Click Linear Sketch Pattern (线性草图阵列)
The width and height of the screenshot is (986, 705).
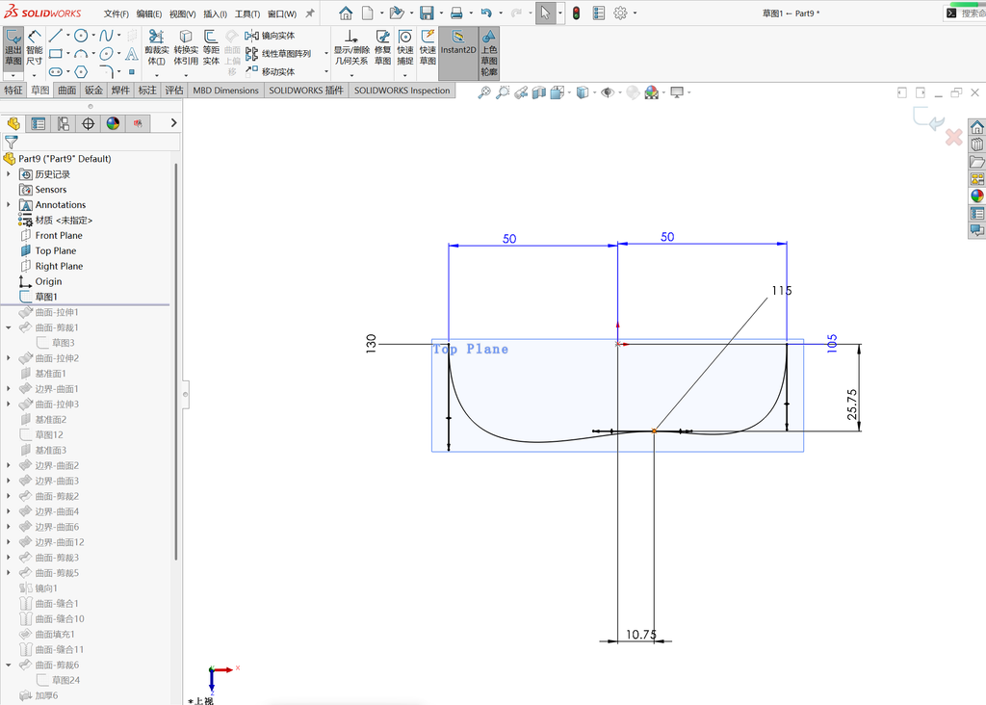[x=278, y=54]
